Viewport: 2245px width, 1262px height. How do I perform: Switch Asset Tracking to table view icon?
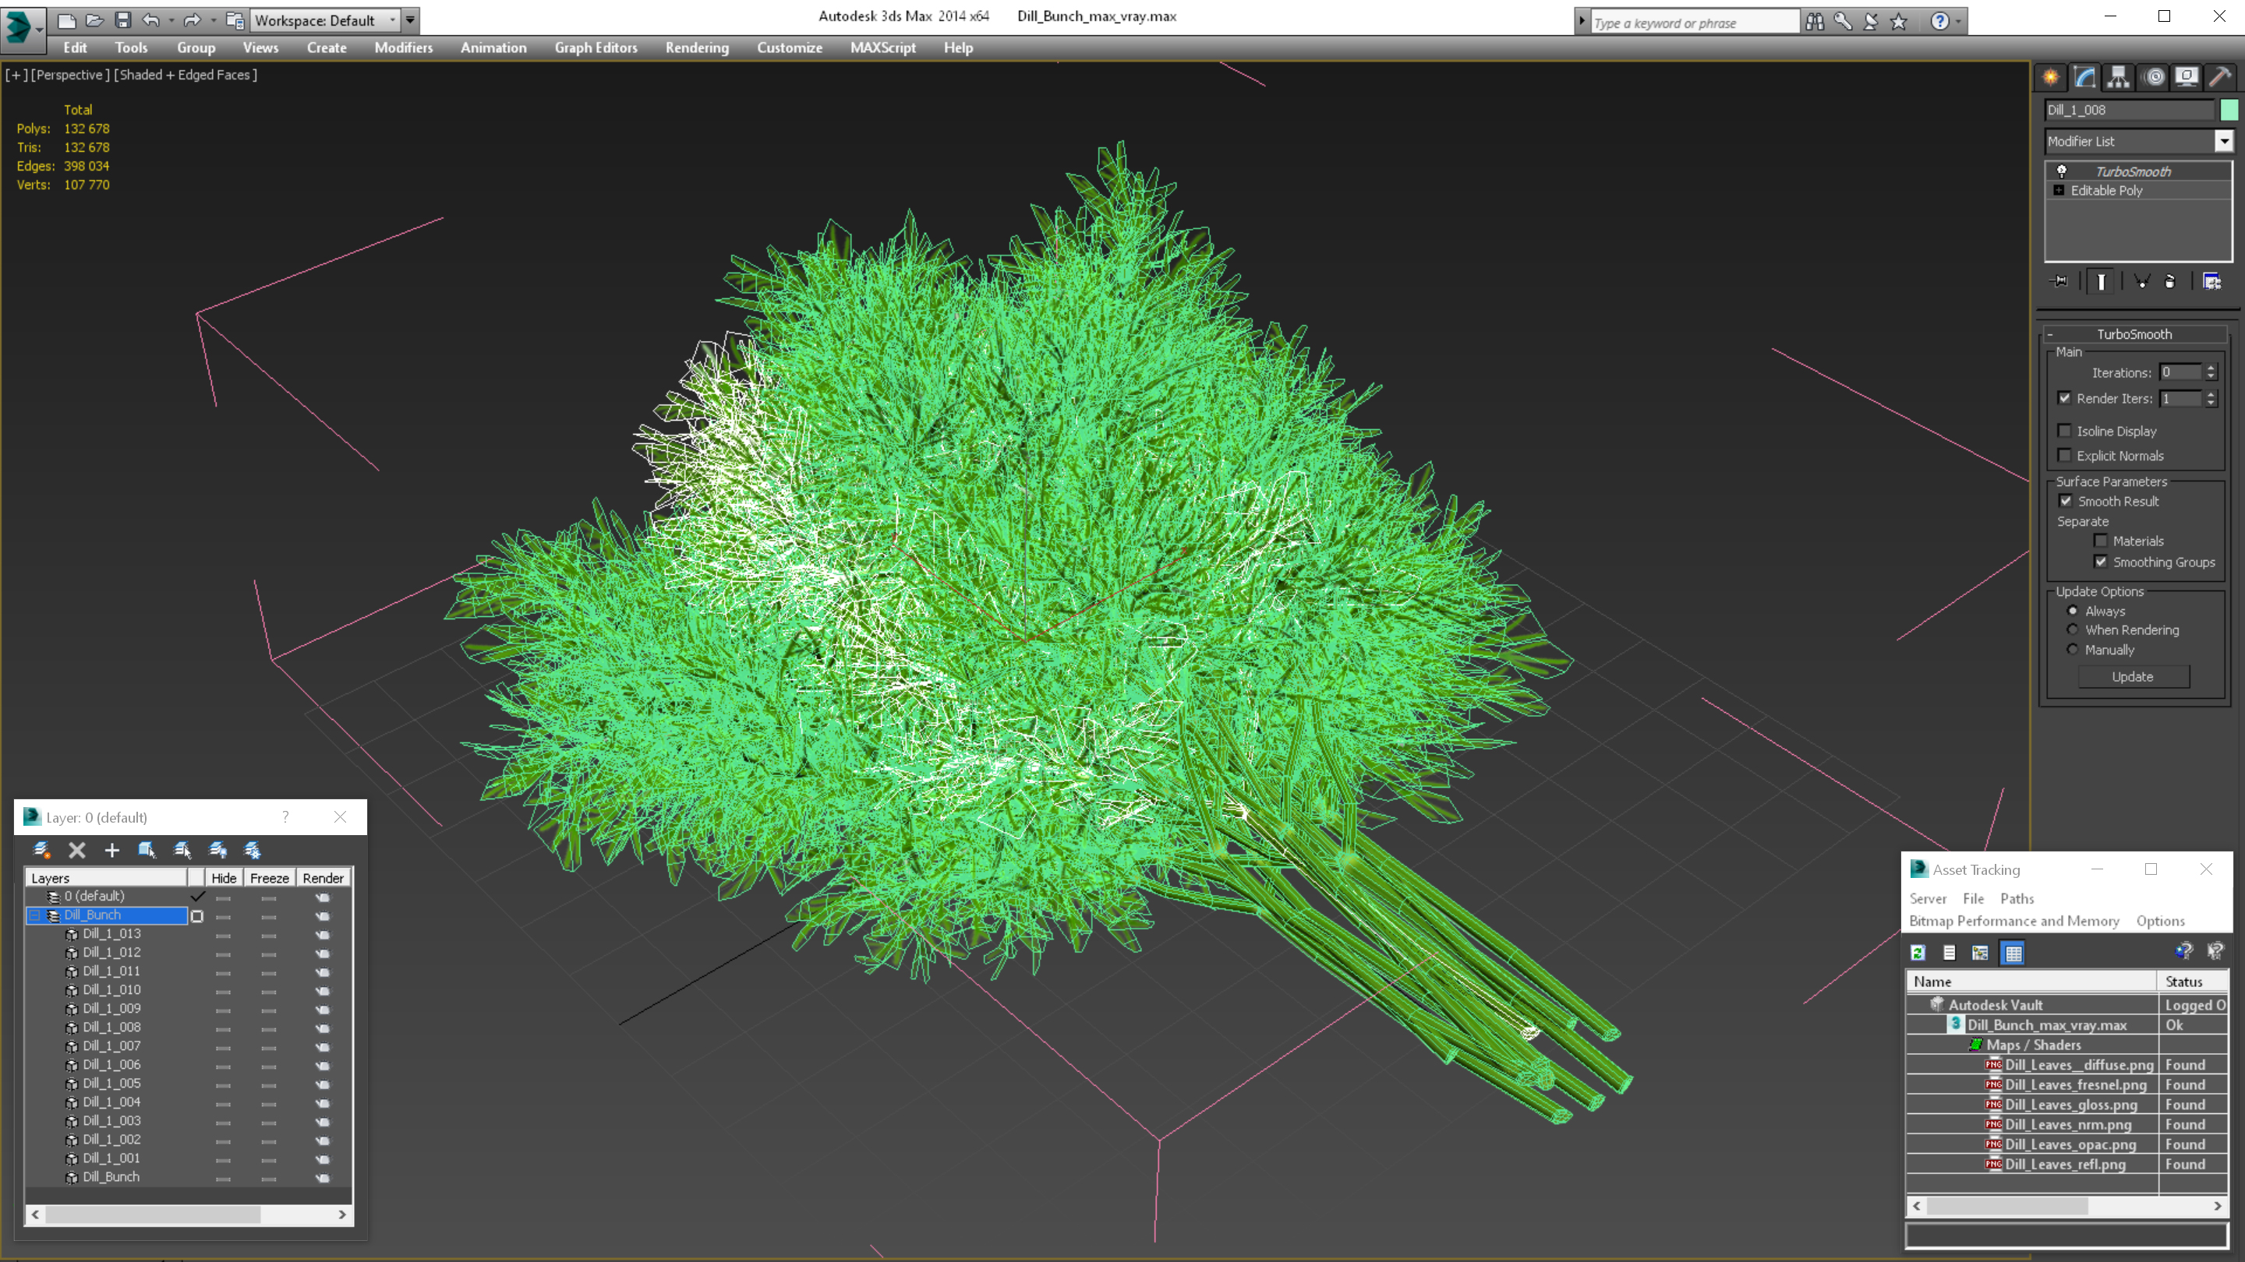(x=2013, y=953)
